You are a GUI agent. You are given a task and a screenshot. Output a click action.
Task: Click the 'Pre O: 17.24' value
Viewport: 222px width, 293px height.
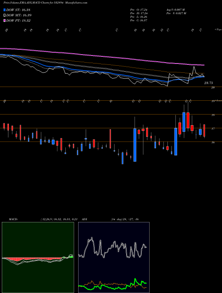click(x=139, y=10)
